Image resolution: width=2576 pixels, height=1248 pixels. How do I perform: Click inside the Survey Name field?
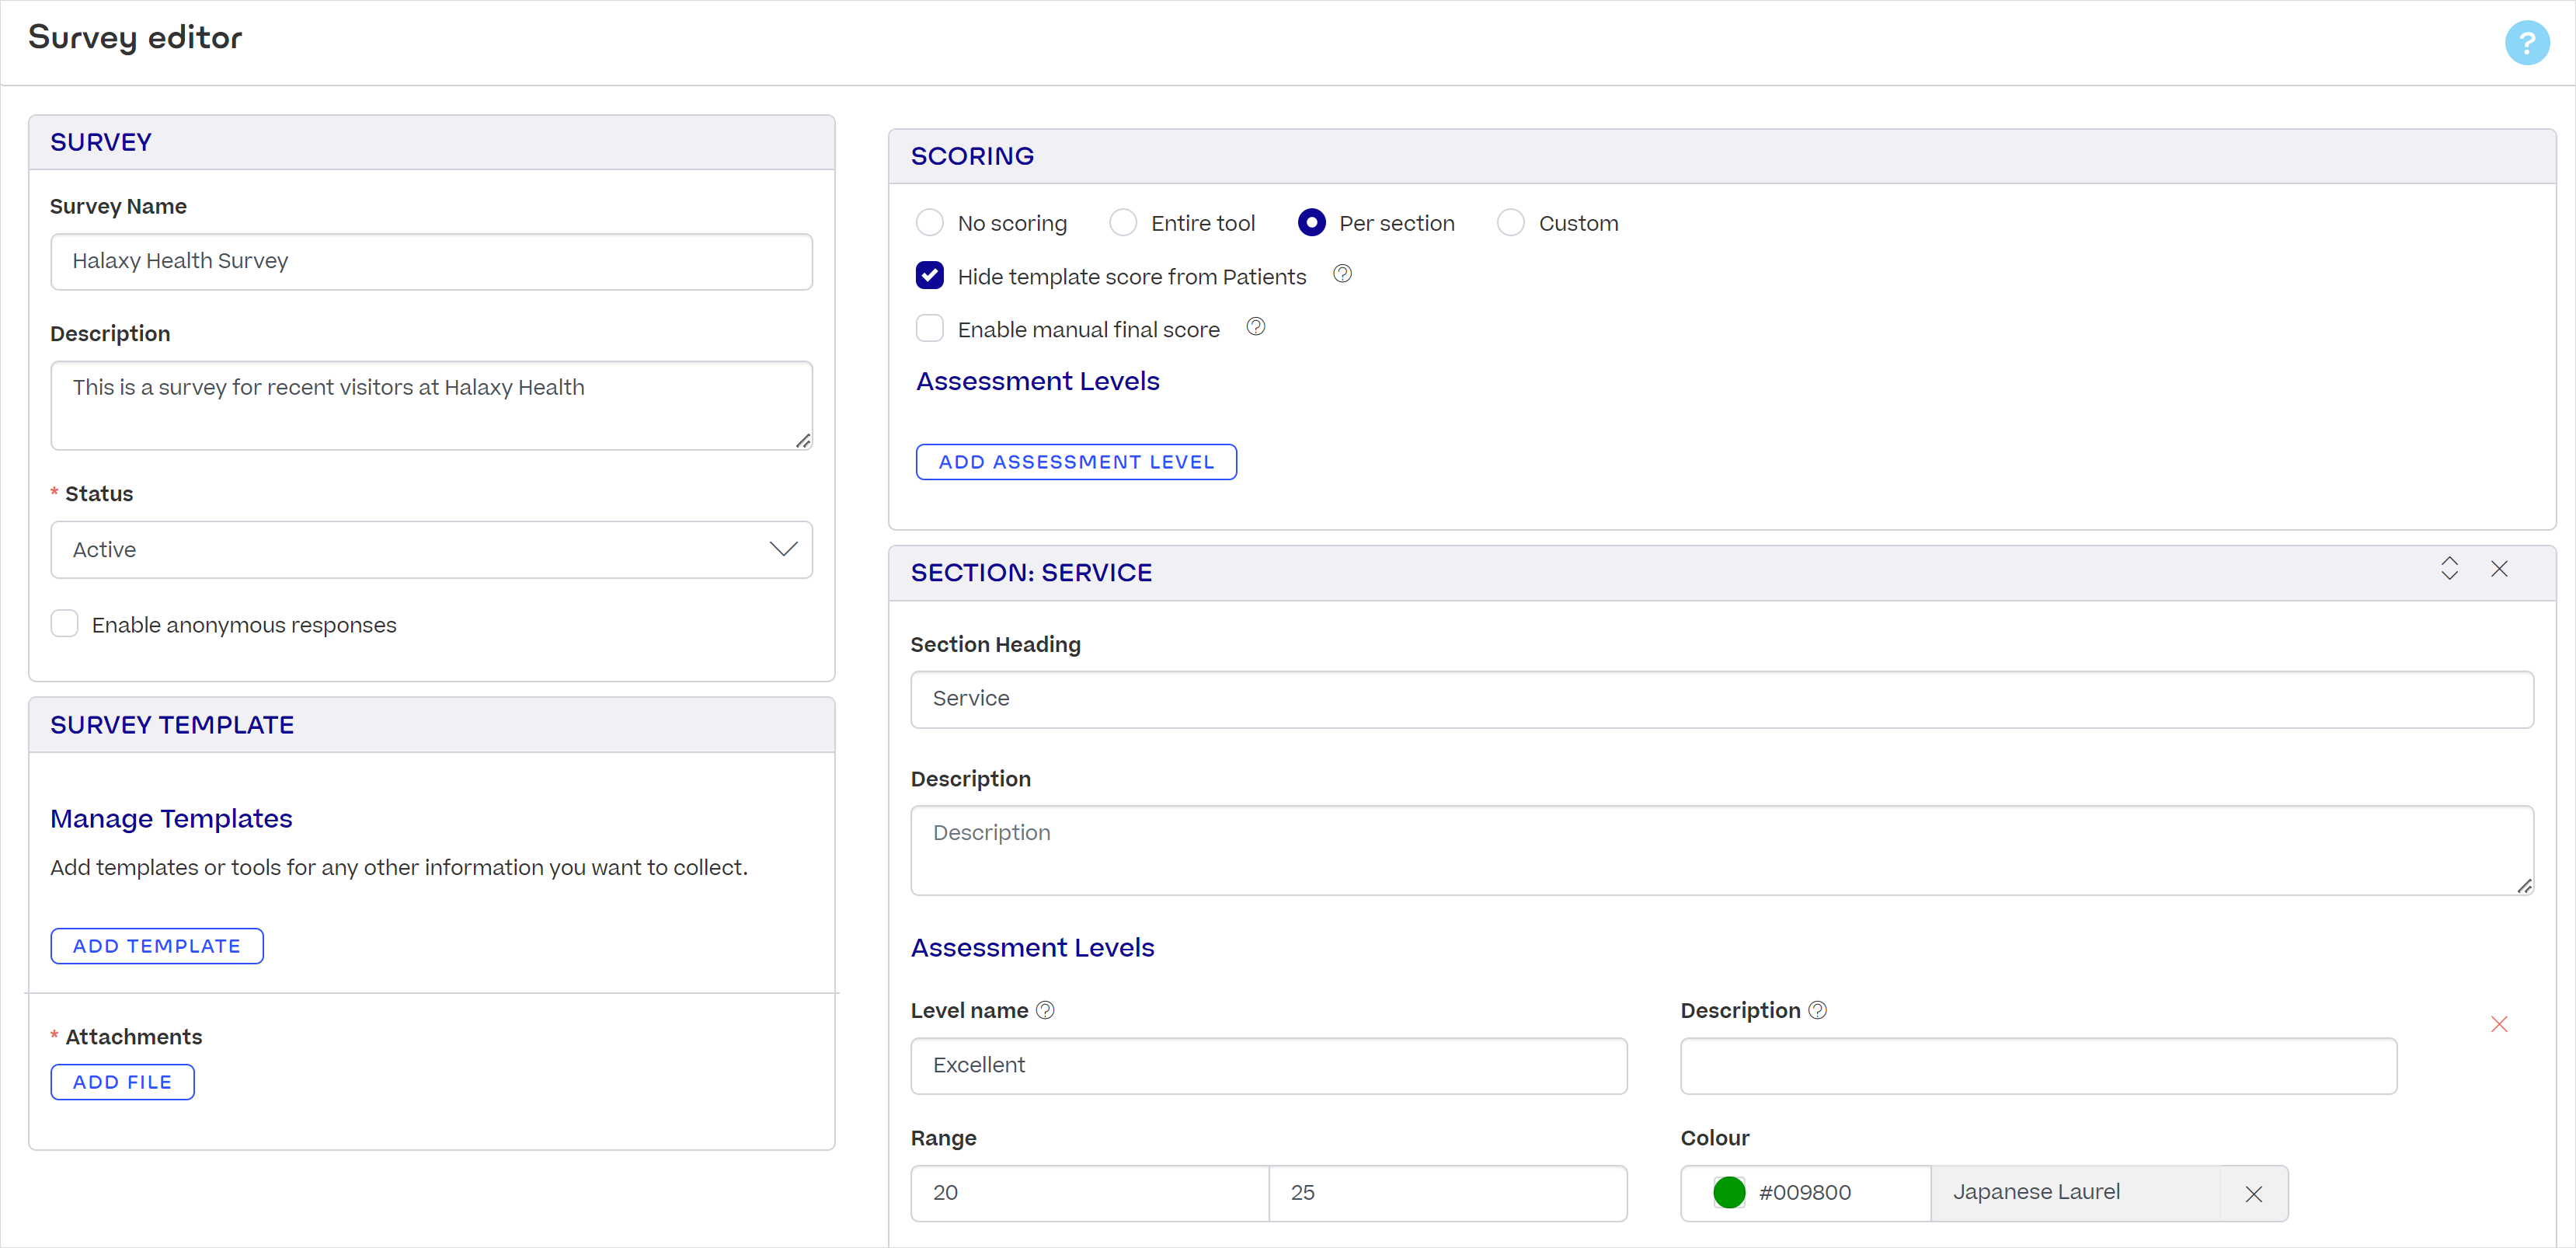[x=431, y=261]
